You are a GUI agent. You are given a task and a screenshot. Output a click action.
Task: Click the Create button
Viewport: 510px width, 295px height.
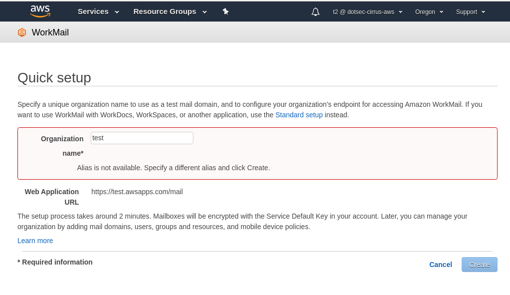(x=480, y=265)
